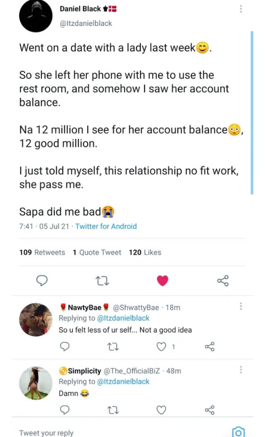Share Simplicity's reply

point(210,410)
